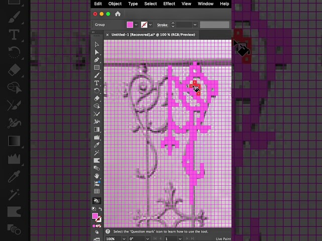Select the Pen tool
The image size is (322, 241).
pyautogui.click(x=97, y=60)
